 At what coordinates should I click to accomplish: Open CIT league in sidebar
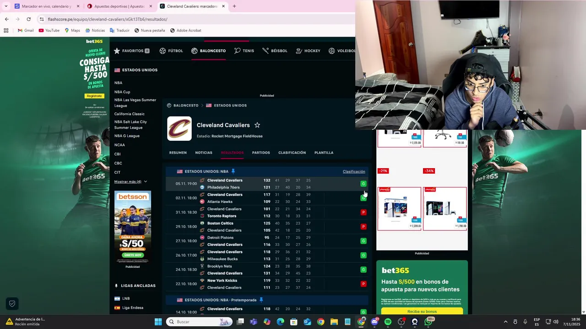coord(117,172)
